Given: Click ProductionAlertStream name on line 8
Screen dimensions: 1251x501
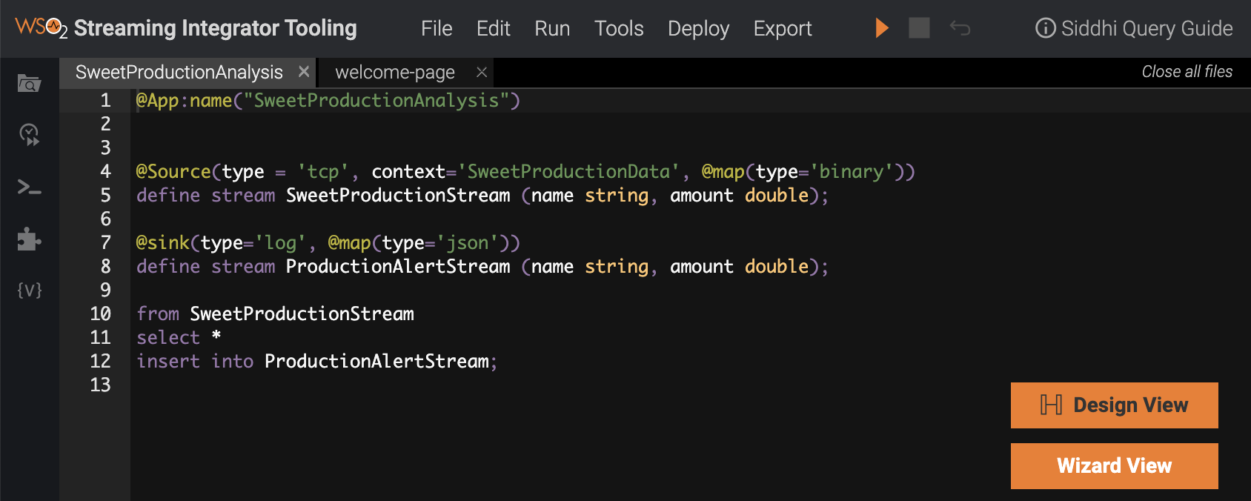Looking at the screenshot, I should [398, 266].
